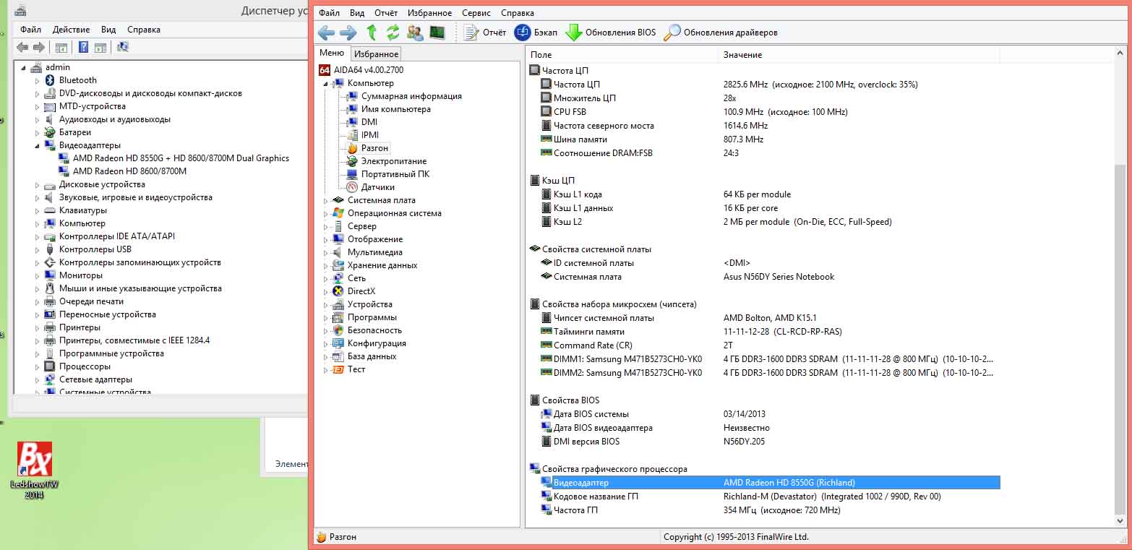
Task: Go back using AIDA64's blue back arrow
Action: click(326, 33)
